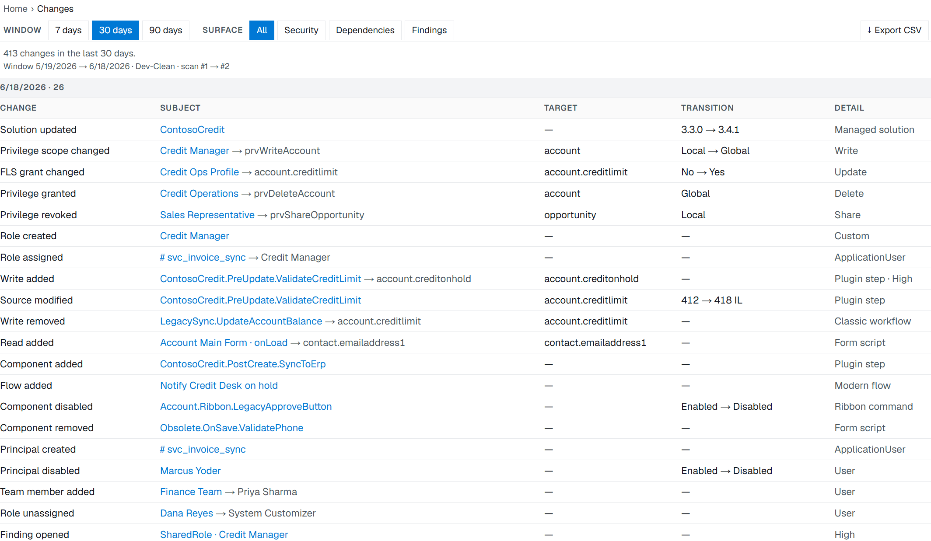This screenshot has width=931, height=541.
Task: Filter by Findings surface
Action: [429, 30]
